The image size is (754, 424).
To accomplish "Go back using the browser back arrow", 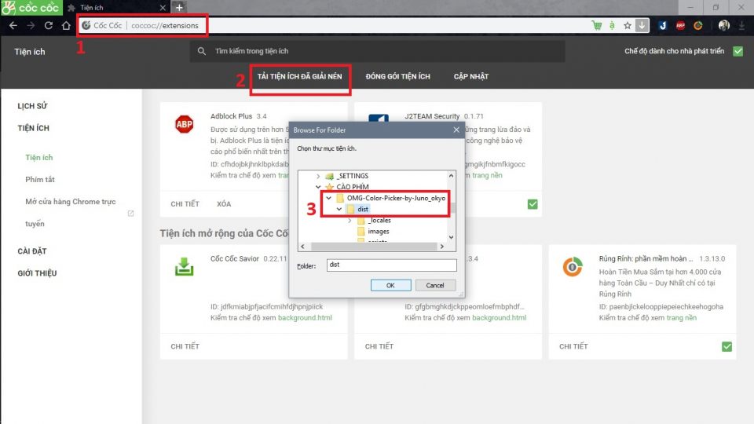I will point(13,25).
